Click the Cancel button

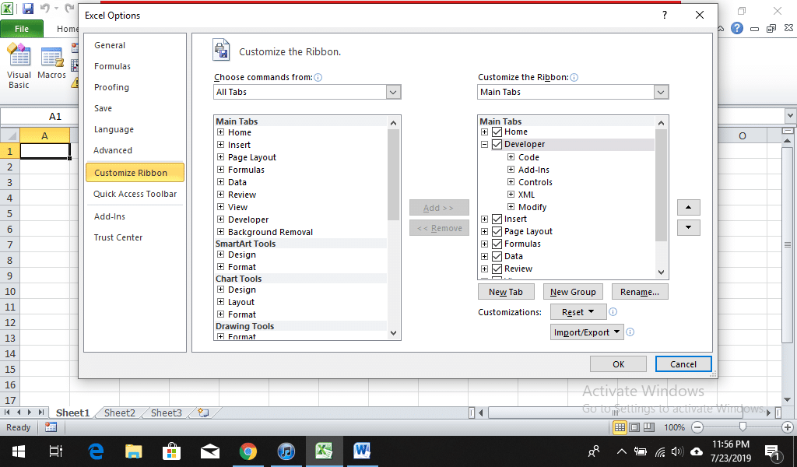(x=683, y=363)
